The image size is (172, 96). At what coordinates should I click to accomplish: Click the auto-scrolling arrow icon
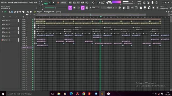74,8
